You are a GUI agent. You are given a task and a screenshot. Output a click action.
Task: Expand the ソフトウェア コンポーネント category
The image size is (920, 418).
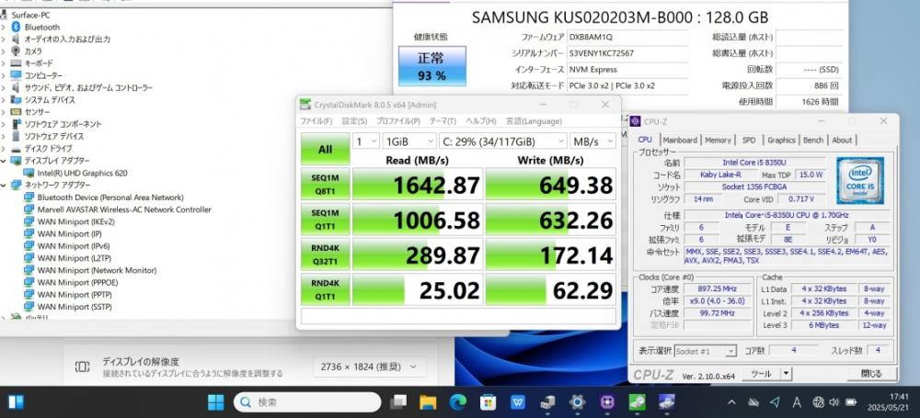(4, 124)
